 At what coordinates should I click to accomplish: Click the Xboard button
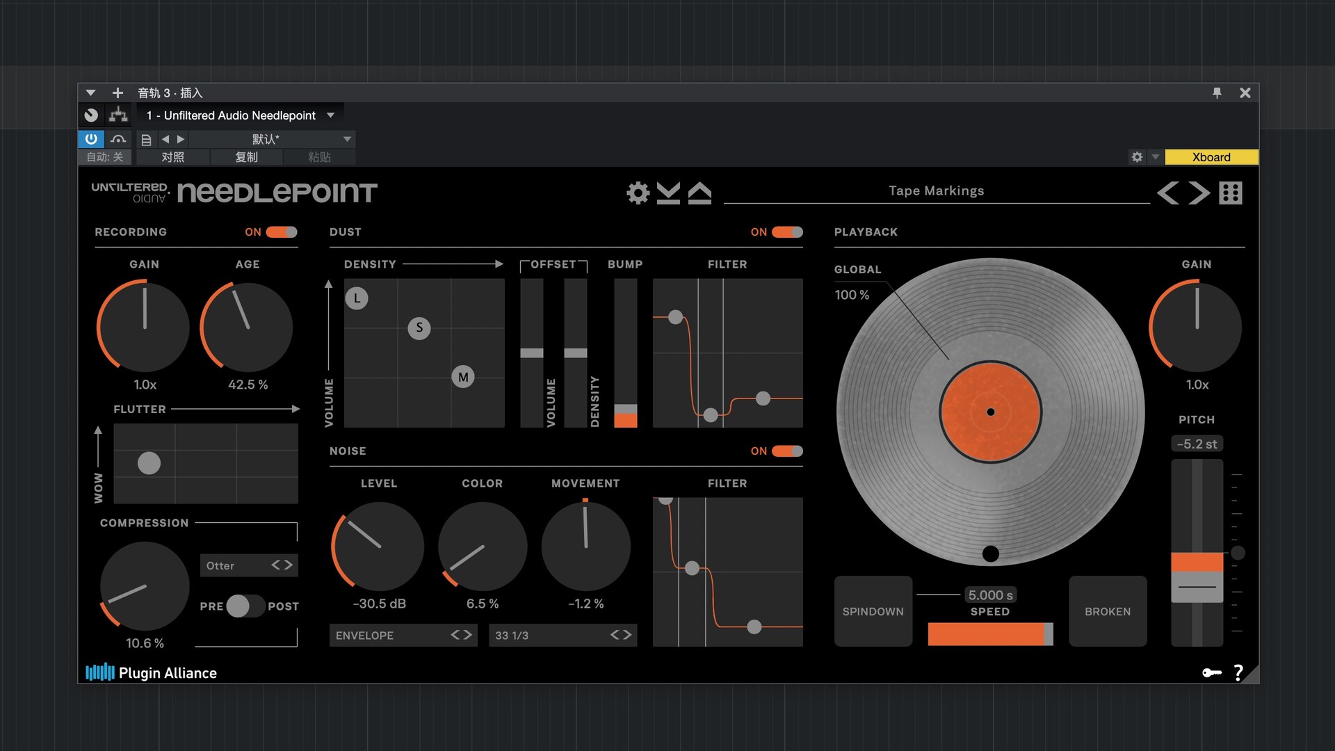[1211, 157]
